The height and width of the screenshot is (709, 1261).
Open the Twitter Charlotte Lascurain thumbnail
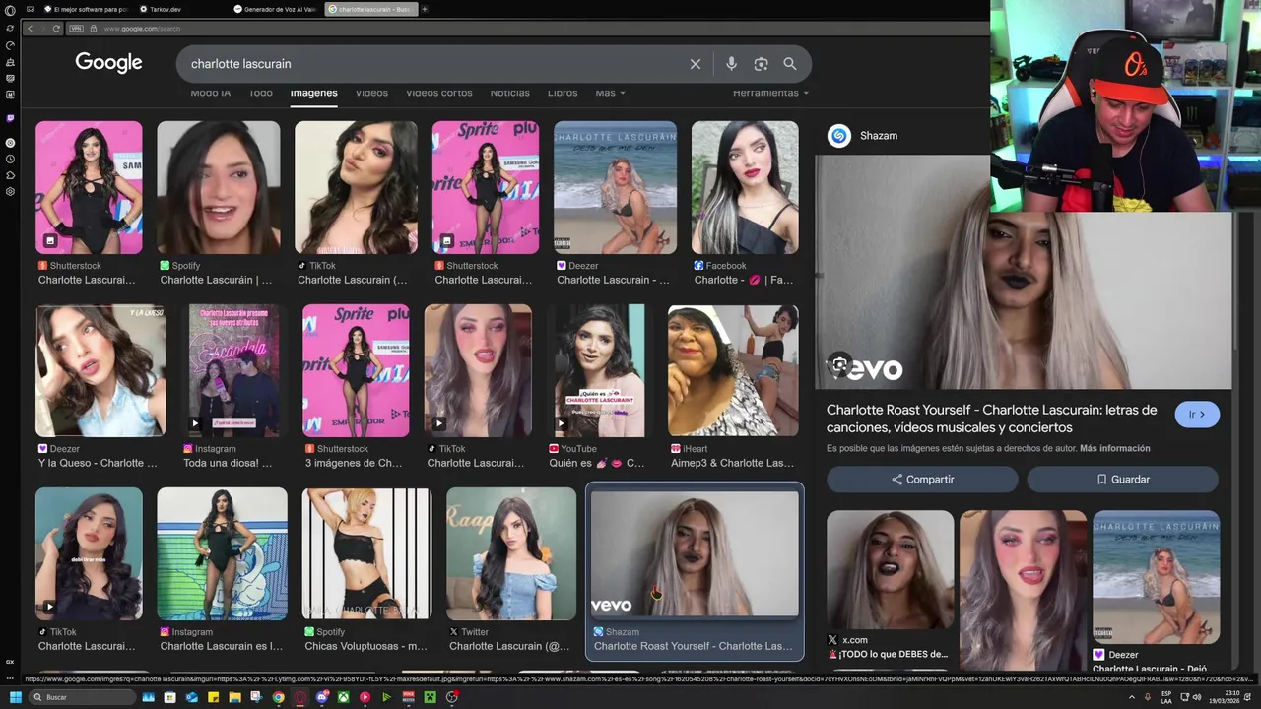(511, 553)
